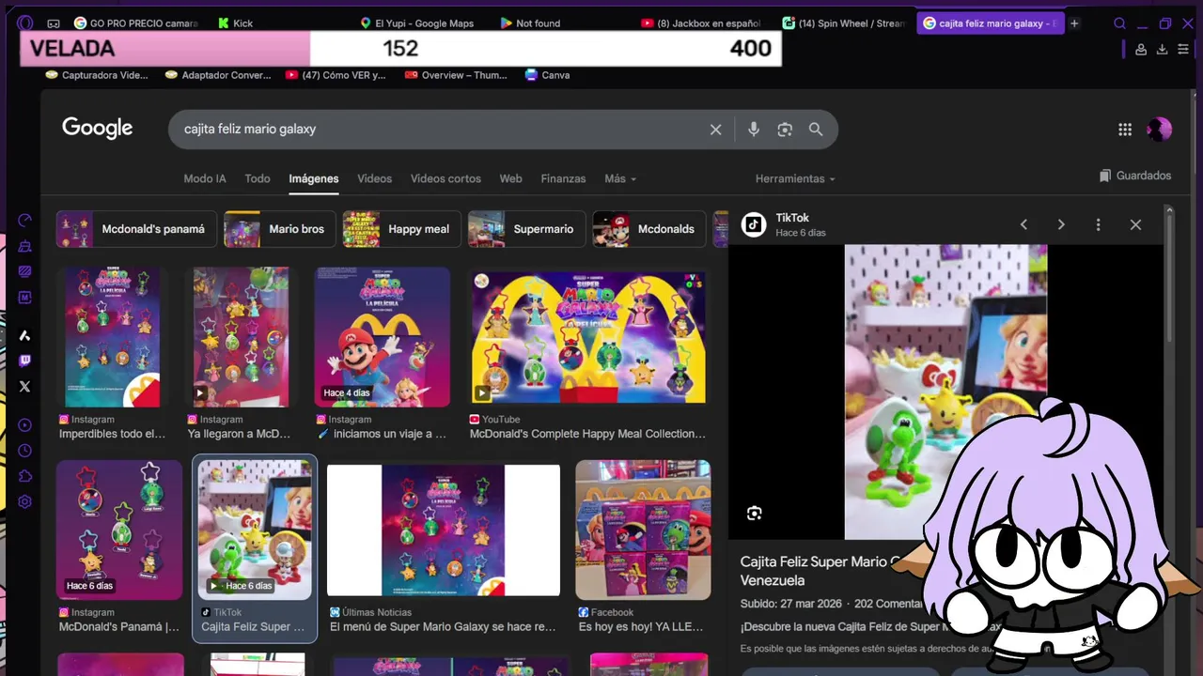This screenshot has height=676, width=1203.
Task: Switch to Videos cortos tab
Action: pyautogui.click(x=445, y=178)
